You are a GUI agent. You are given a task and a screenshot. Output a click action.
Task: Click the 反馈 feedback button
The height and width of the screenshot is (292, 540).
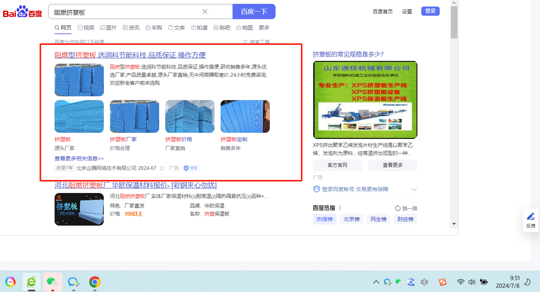531,220
